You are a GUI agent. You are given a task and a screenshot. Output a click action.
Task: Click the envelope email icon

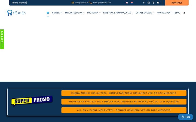[x=73, y=3]
